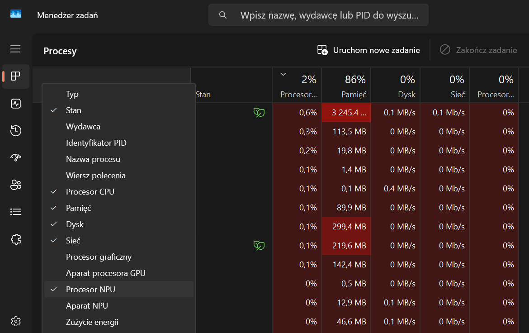
Task: Open App history clock icon
Action: coord(15,130)
